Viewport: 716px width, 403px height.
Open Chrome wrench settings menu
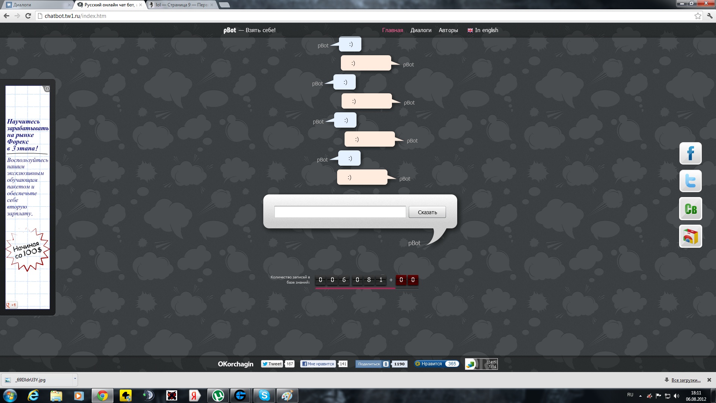click(x=709, y=16)
